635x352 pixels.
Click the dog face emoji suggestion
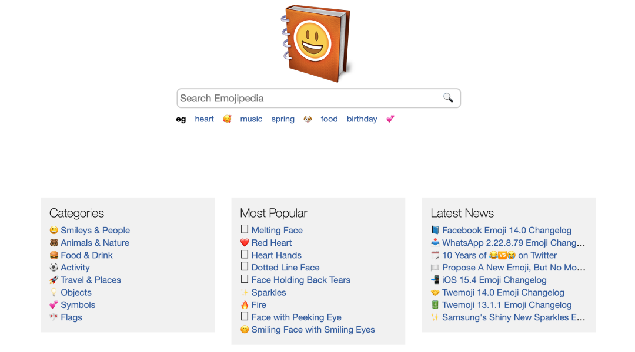point(308,119)
